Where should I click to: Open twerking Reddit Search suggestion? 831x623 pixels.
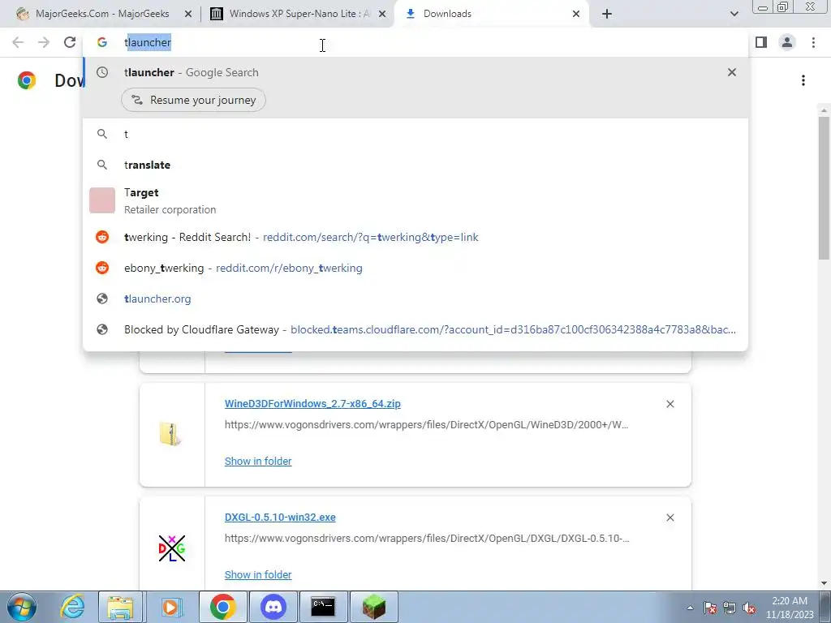click(x=415, y=238)
